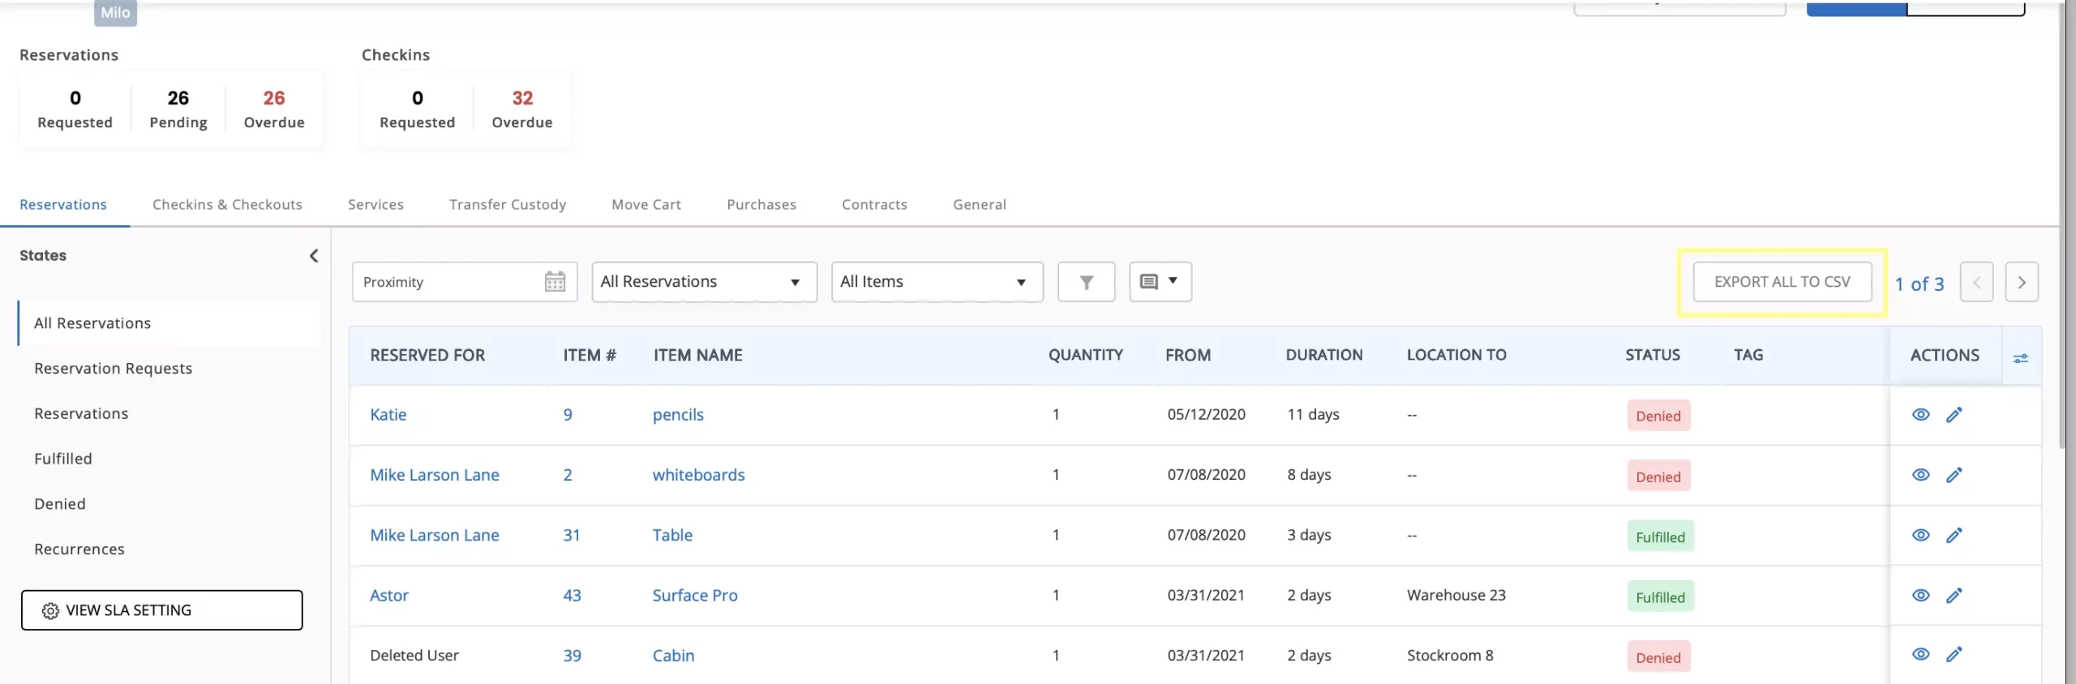Image resolution: width=2076 pixels, height=684 pixels.
Task: Click the filter funnel icon
Action: click(x=1086, y=282)
